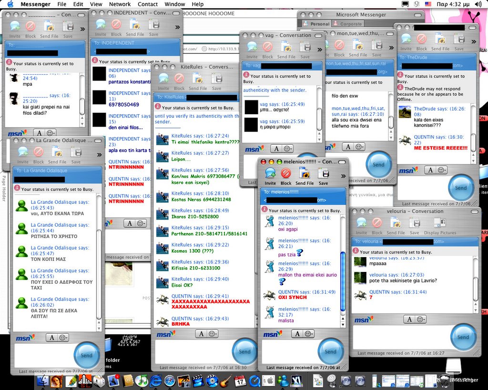Image resolution: width=488 pixels, height=390 pixels.
Task: Open emoticon dropdown in La Grande Odalisque conversation
Action: [x=63, y=338]
